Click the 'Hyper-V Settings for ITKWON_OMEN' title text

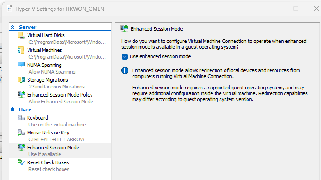click(x=60, y=9)
